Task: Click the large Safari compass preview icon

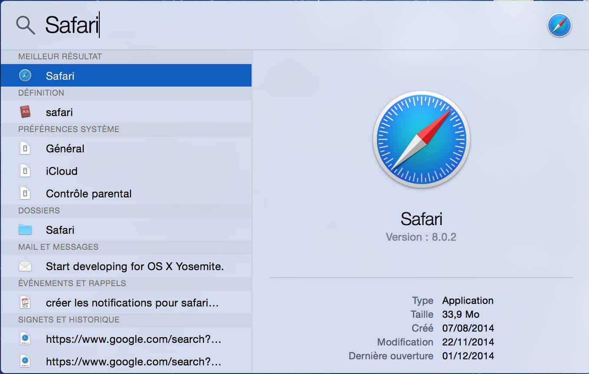Action: [422, 139]
